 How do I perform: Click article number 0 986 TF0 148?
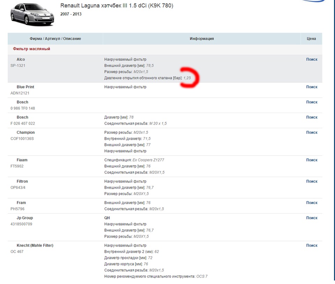click(23, 108)
